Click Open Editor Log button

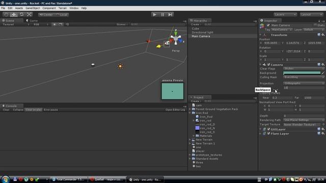pyautogui.click(x=175, y=110)
